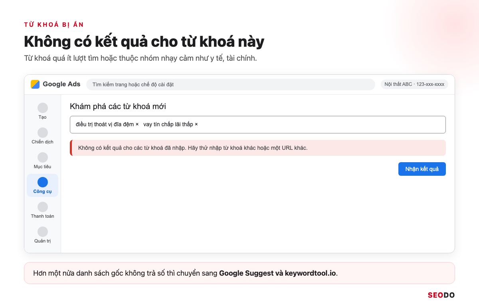Image resolution: width=479 pixels, height=308 pixels.
Task: Open the Tạo sidebar icon
Action: (43, 108)
